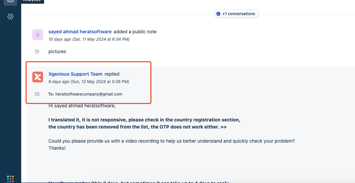Open the Analytics icon in sidebar
This screenshot has height=183, width=355.
pos(10,1)
